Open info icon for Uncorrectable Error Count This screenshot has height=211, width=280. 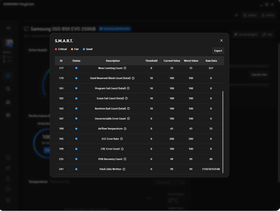128,119
